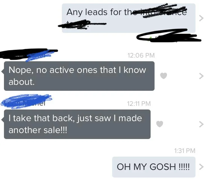Click the word "about." in the gray bubble
This screenshot has height=179, width=204.
click(x=21, y=82)
